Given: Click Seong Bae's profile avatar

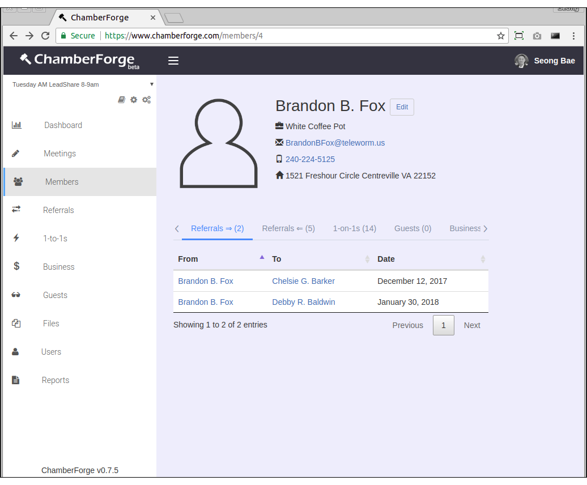Looking at the screenshot, I should [x=521, y=61].
